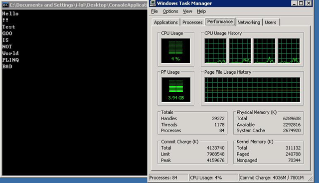The image size is (319, 183).
Task: Open the Options menu
Action: [x=170, y=11]
